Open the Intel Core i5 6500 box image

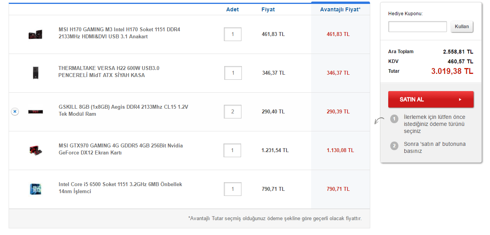35,189
